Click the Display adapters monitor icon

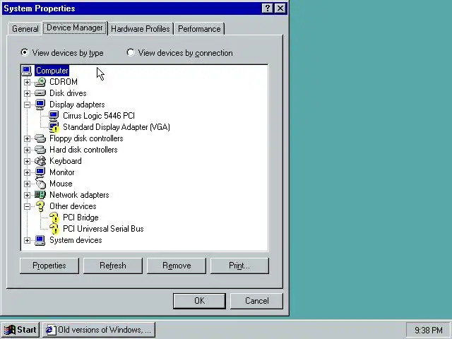point(40,105)
